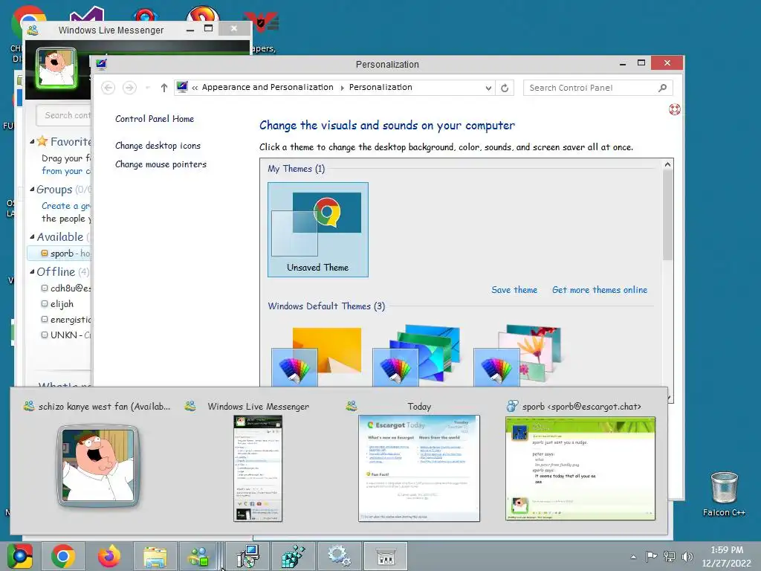This screenshot has height=571, width=761.
Task: Go back in Personalization window
Action: tap(109, 88)
